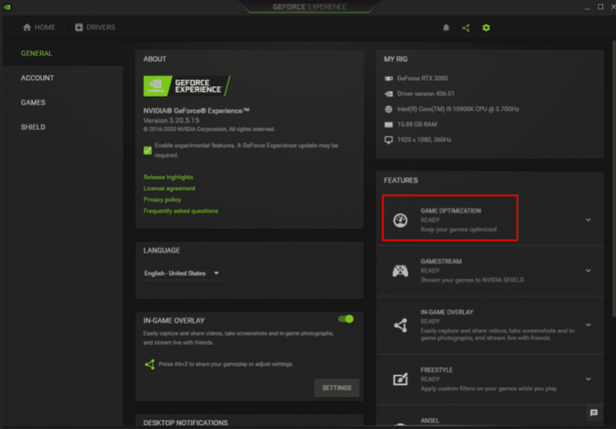Switch to the Drivers tab

tap(95, 27)
